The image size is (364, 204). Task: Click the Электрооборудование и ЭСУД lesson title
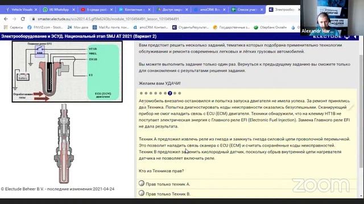[x=79, y=36]
